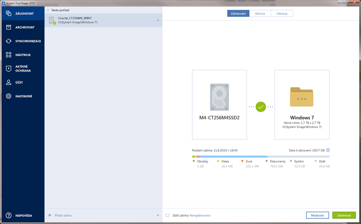
Task: Click 'Data k obnovení: 100,7 GB' text
Action: click(x=307, y=150)
